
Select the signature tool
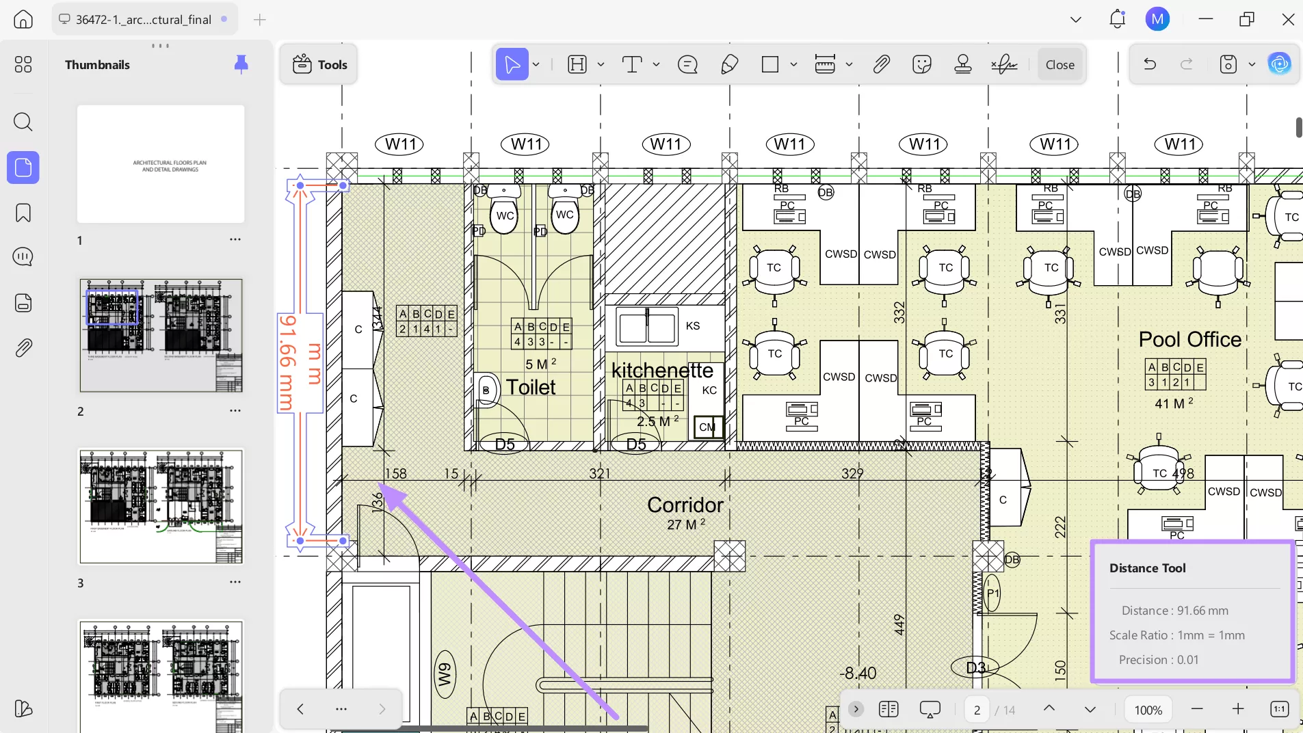pyautogui.click(x=1004, y=64)
